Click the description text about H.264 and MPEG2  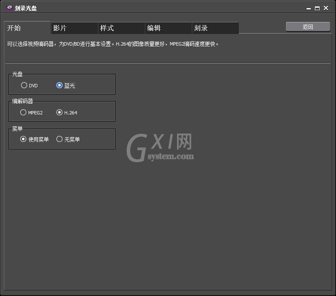click(x=113, y=44)
